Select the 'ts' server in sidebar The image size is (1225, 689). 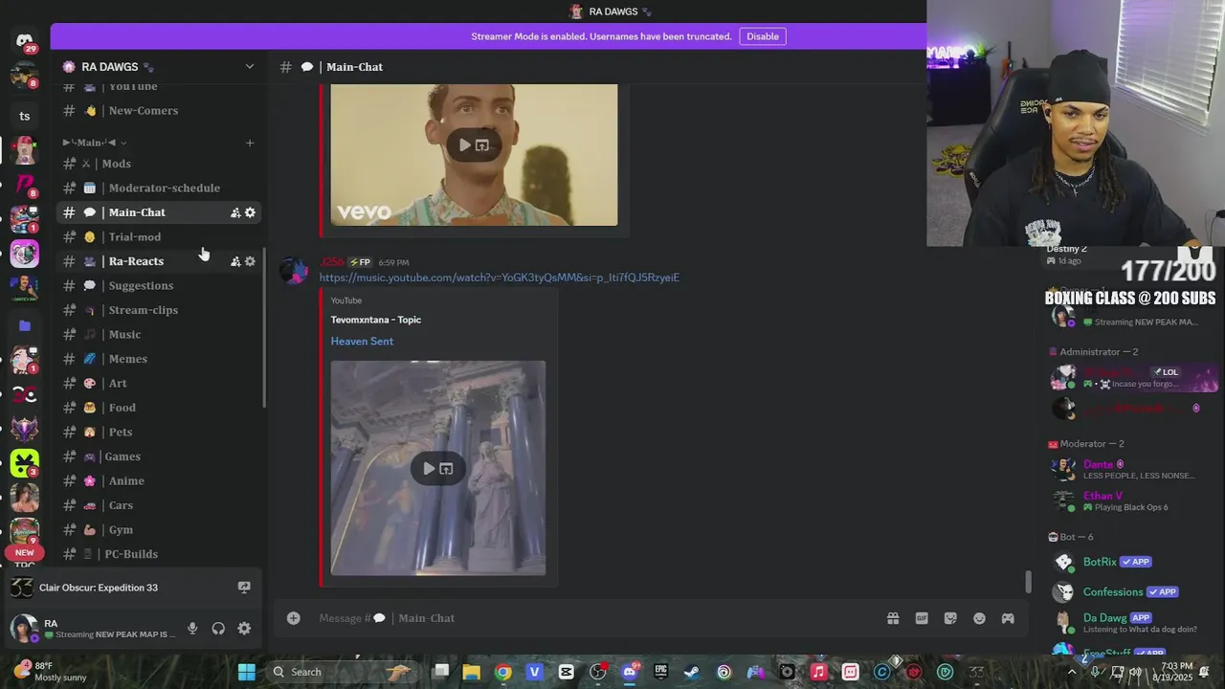[x=25, y=116]
